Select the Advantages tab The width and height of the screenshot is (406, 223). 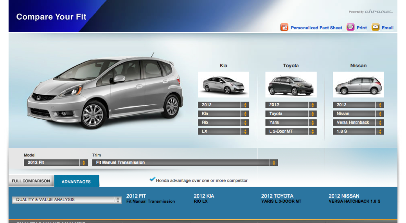tap(76, 182)
